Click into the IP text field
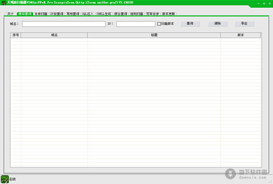Screen dimensions: 273x184 click(135, 24)
